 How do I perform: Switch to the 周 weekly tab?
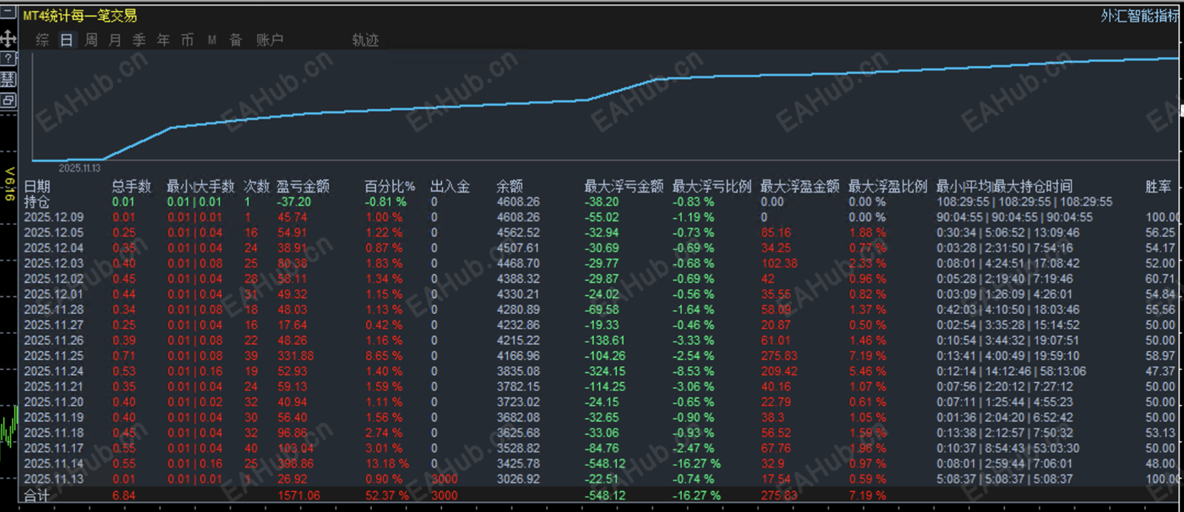pos(91,40)
